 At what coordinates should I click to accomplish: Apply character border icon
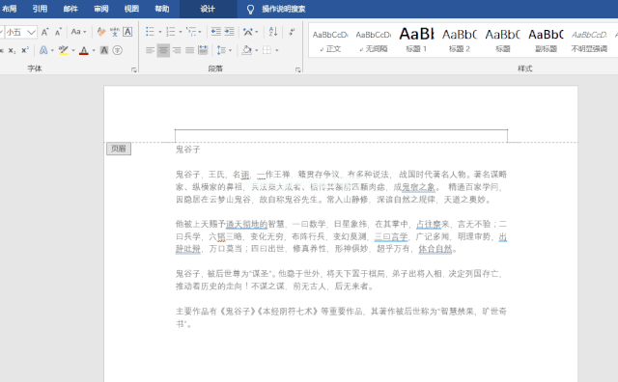point(127,32)
